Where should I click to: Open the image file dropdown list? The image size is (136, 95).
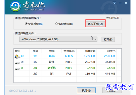(x=58, y=39)
